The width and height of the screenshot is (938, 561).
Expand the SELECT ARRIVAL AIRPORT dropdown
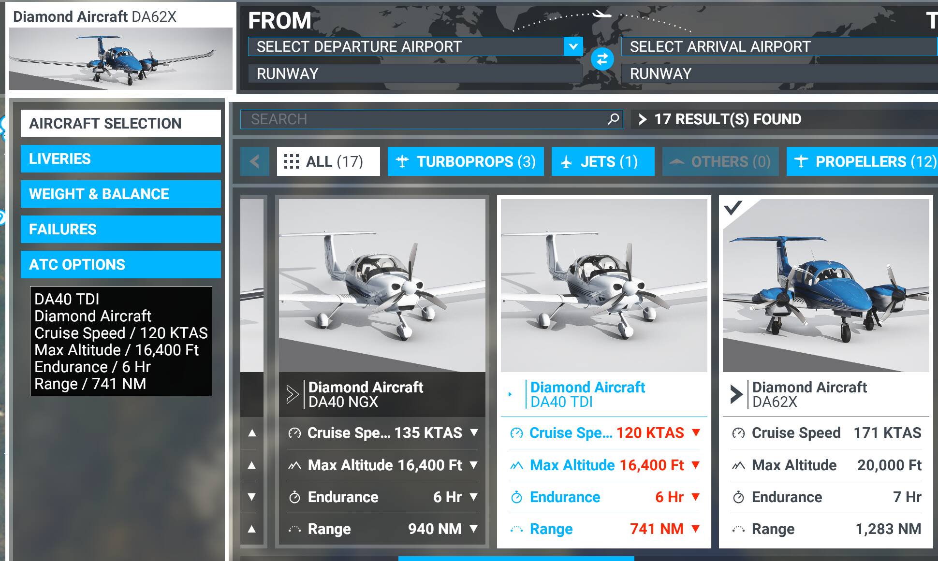point(782,46)
